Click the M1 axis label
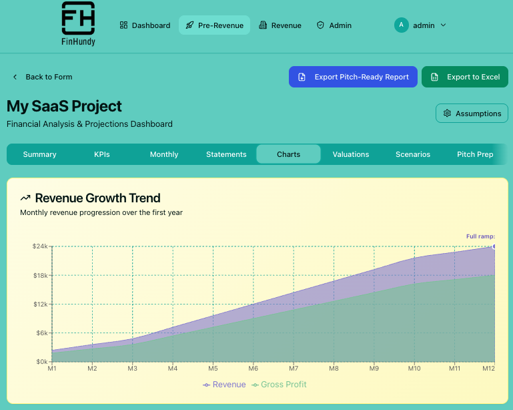Viewport: 513px width, 410px height. pyautogui.click(x=52, y=369)
